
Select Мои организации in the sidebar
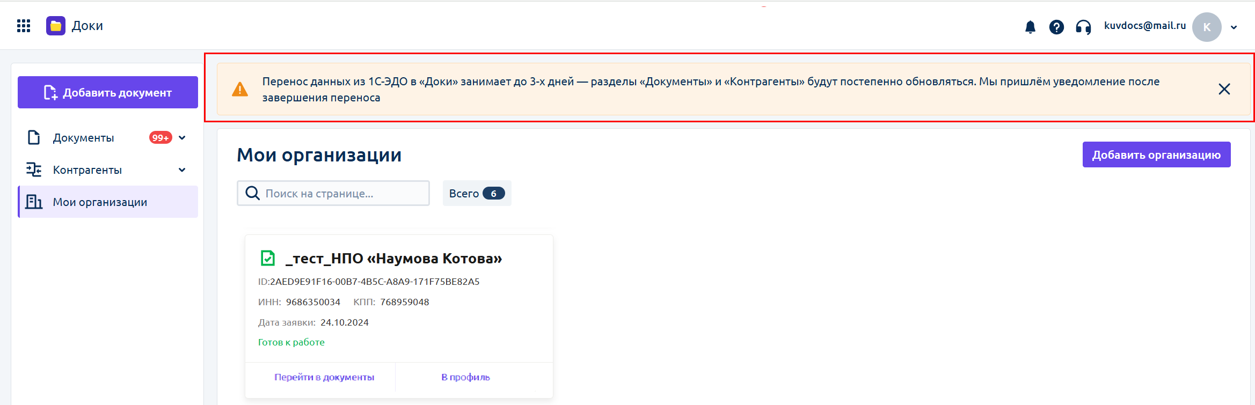(107, 202)
